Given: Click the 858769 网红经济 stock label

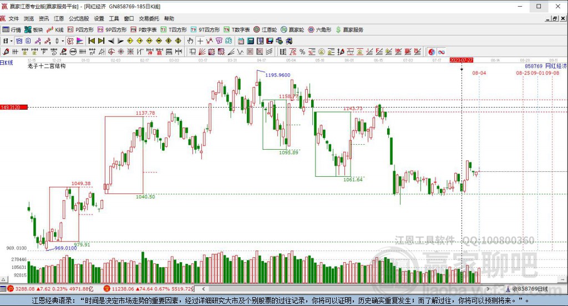Looking at the screenshot, I should tap(546, 66).
